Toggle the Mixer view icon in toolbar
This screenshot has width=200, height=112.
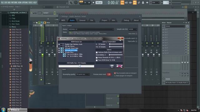(x=135, y=2)
